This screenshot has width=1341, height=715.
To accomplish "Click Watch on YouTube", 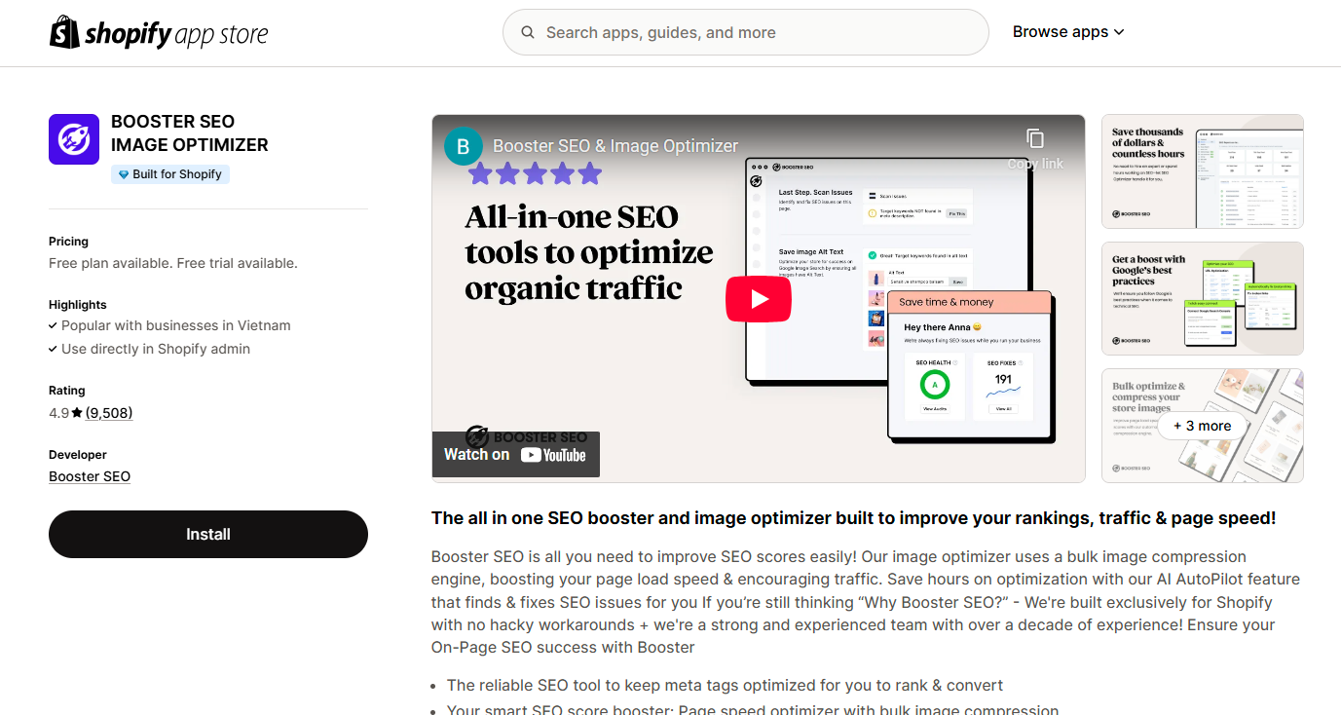I will (x=515, y=454).
